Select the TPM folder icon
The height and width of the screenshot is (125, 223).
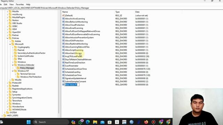pos(15,59)
